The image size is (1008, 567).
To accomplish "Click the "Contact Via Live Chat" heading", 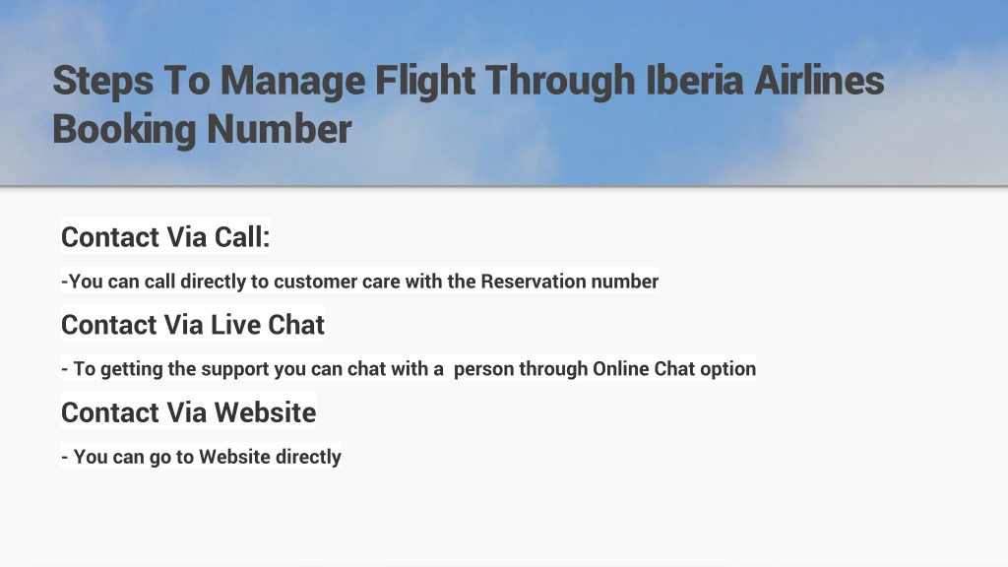I will 192,325.
